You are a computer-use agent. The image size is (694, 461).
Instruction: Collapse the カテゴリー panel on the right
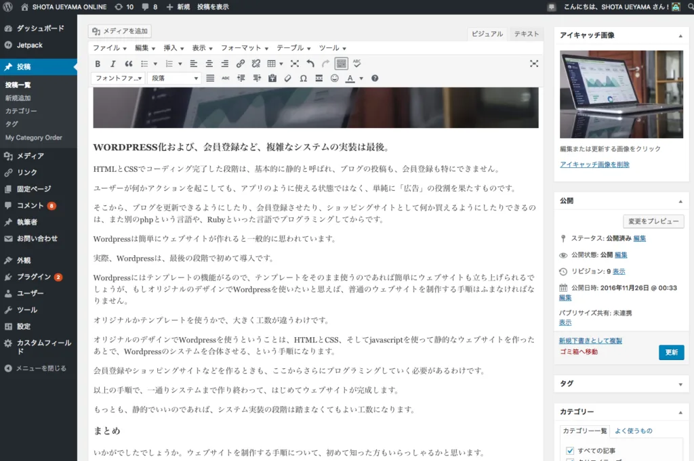click(680, 412)
